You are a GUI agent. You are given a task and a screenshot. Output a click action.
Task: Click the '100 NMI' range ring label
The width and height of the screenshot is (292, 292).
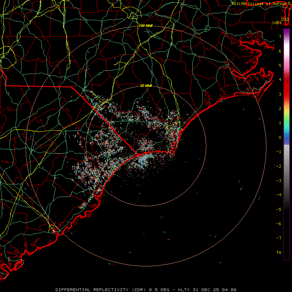[x=146, y=26]
